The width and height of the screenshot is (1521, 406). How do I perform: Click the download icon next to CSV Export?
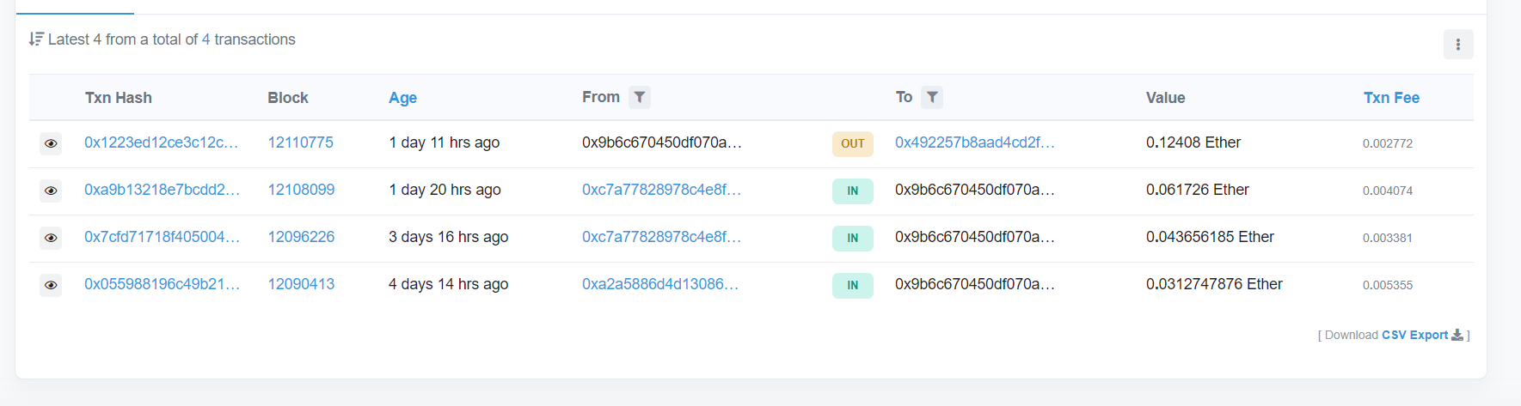1457,335
